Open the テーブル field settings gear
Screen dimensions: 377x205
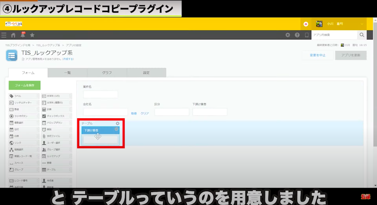click(x=118, y=123)
